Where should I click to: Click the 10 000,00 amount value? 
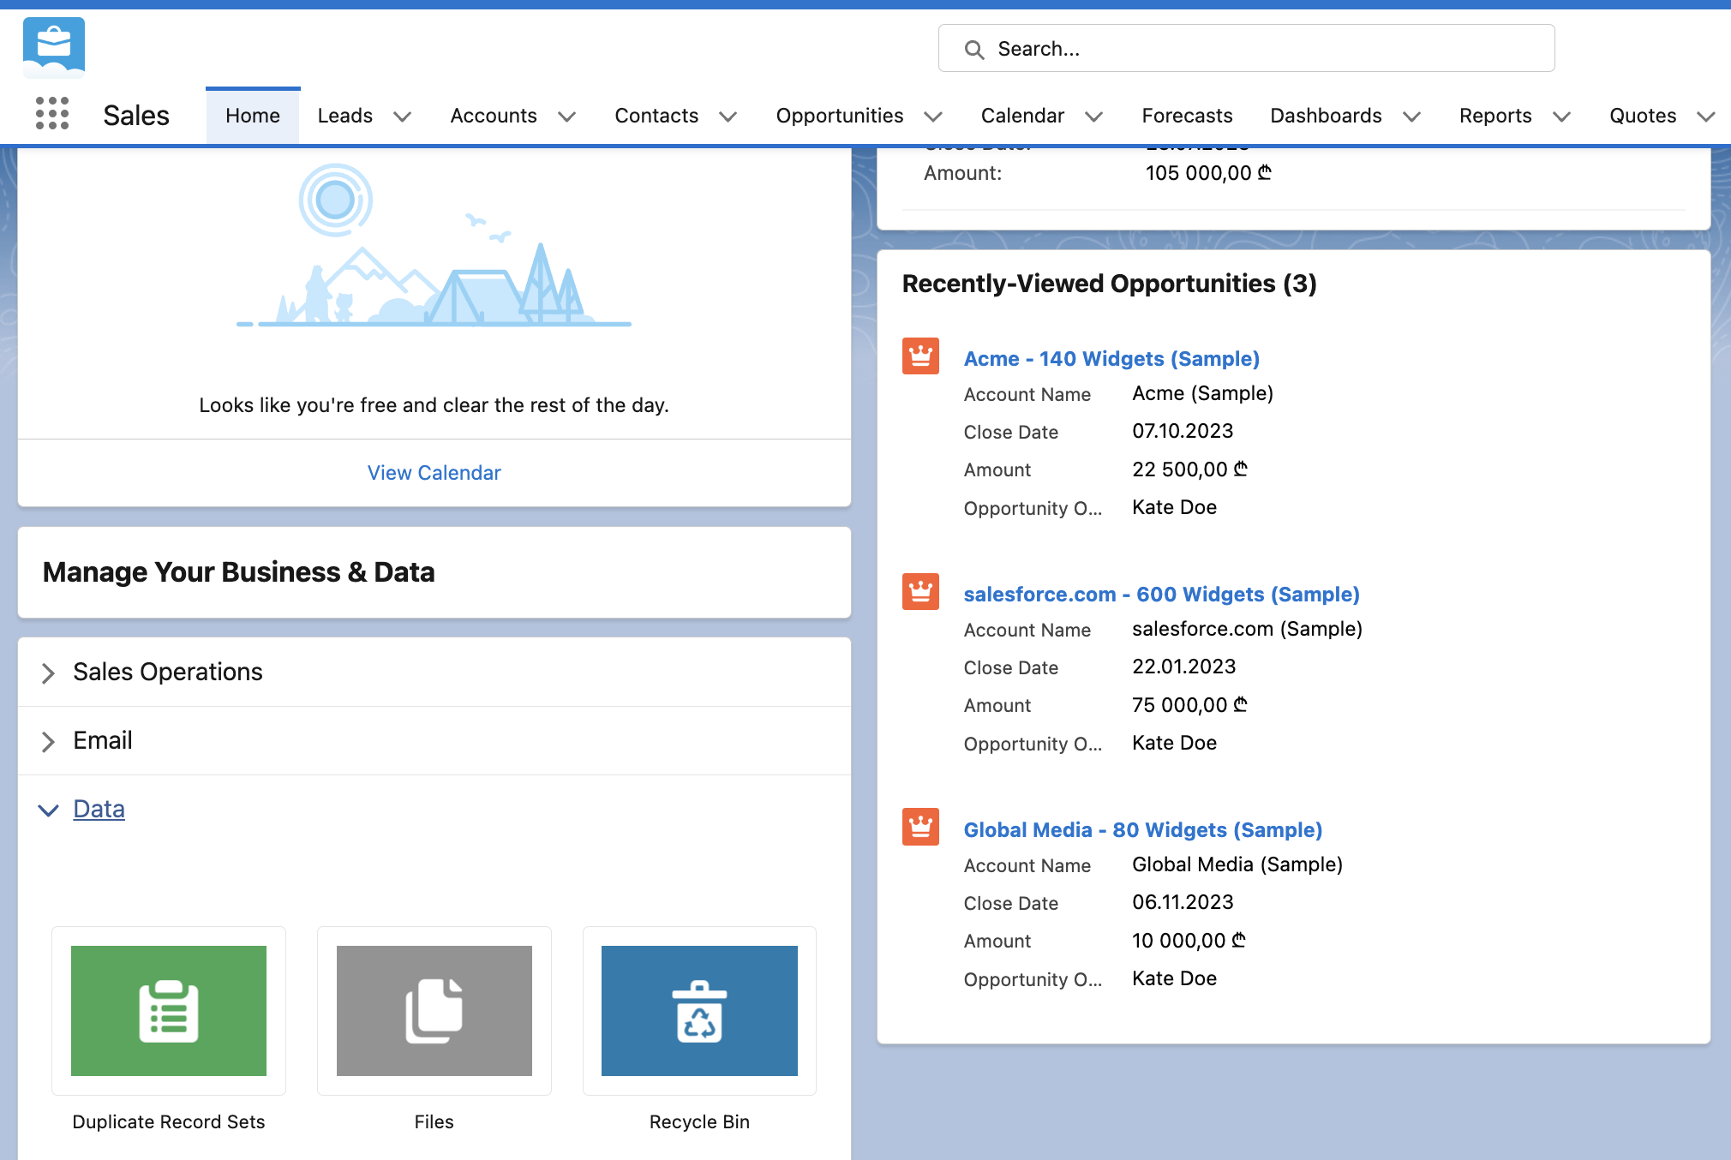pos(1189,941)
